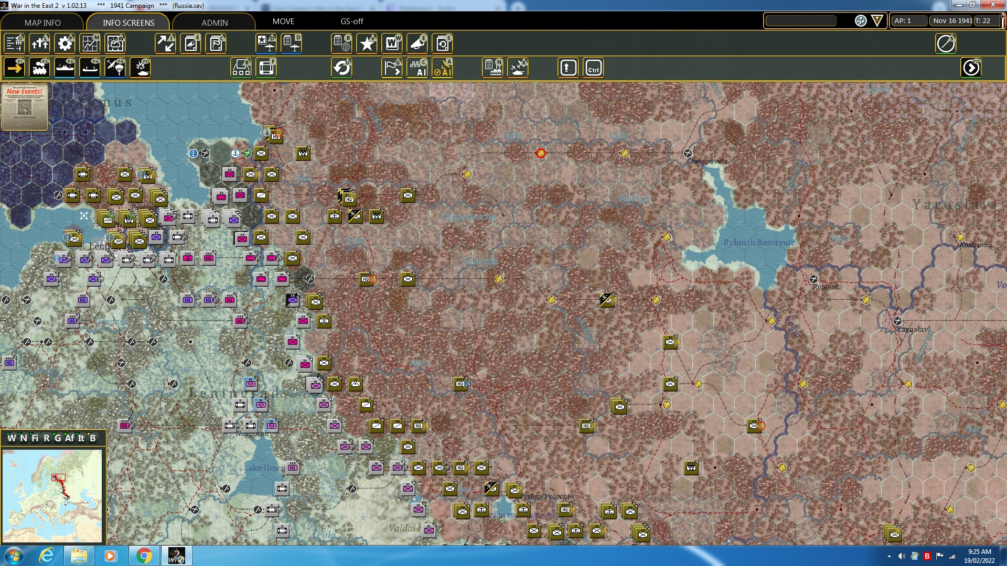This screenshot has height=566, width=1007.
Task: Click the factory list icon (N)
Action: [492, 68]
